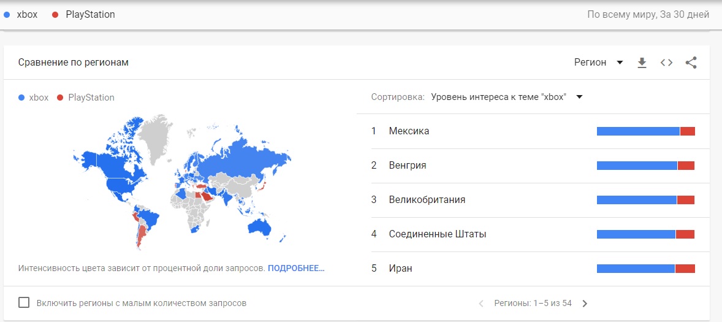Enable including low search volume regions
Viewport: 722px width, 322px height.
pyautogui.click(x=25, y=302)
